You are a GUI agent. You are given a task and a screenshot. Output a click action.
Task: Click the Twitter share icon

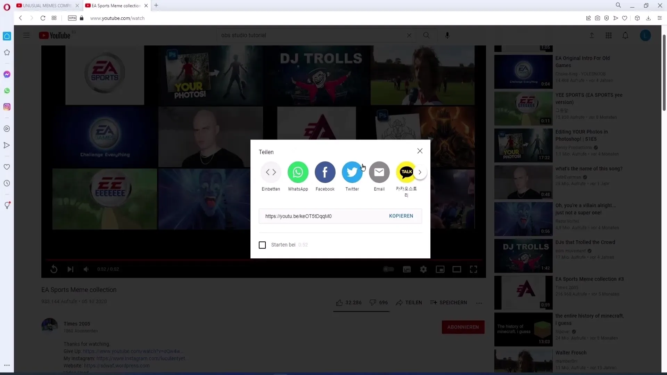point(353,172)
